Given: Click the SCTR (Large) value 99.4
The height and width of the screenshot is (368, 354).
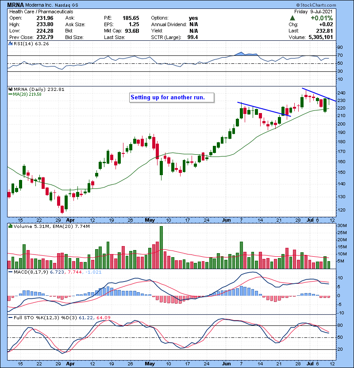Looking at the screenshot, I should [x=192, y=37].
